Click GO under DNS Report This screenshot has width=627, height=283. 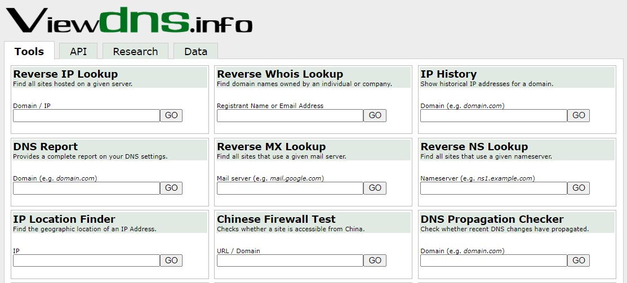171,188
